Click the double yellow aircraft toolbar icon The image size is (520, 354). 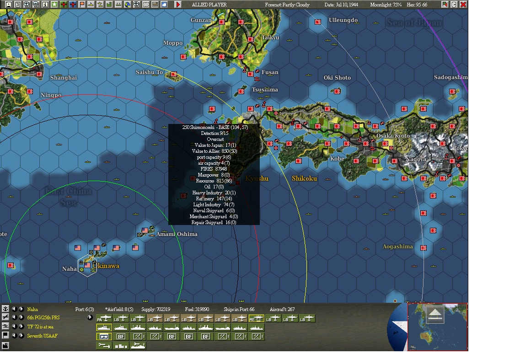(100, 5)
